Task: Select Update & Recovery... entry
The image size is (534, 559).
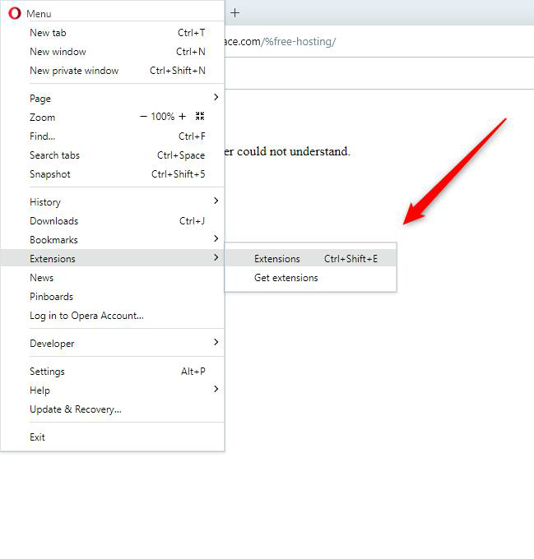Action: pos(113,409)
